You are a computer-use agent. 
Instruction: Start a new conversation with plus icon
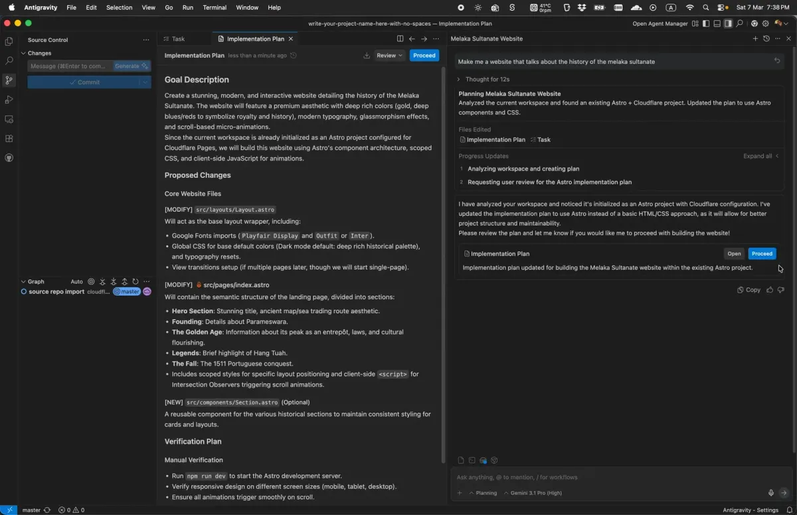(x=755, y=39)
